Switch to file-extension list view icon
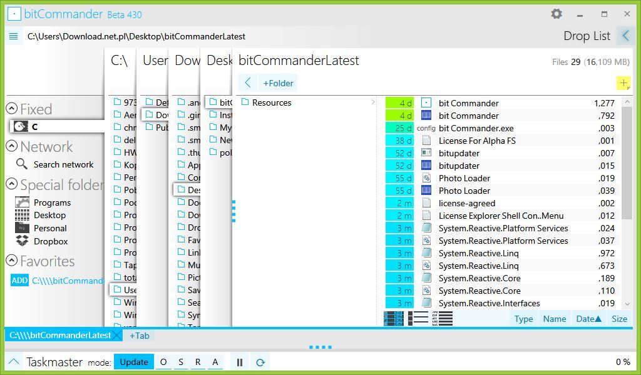Image resolution: width=641 pixels, height=375 pixels. point(443,318)
